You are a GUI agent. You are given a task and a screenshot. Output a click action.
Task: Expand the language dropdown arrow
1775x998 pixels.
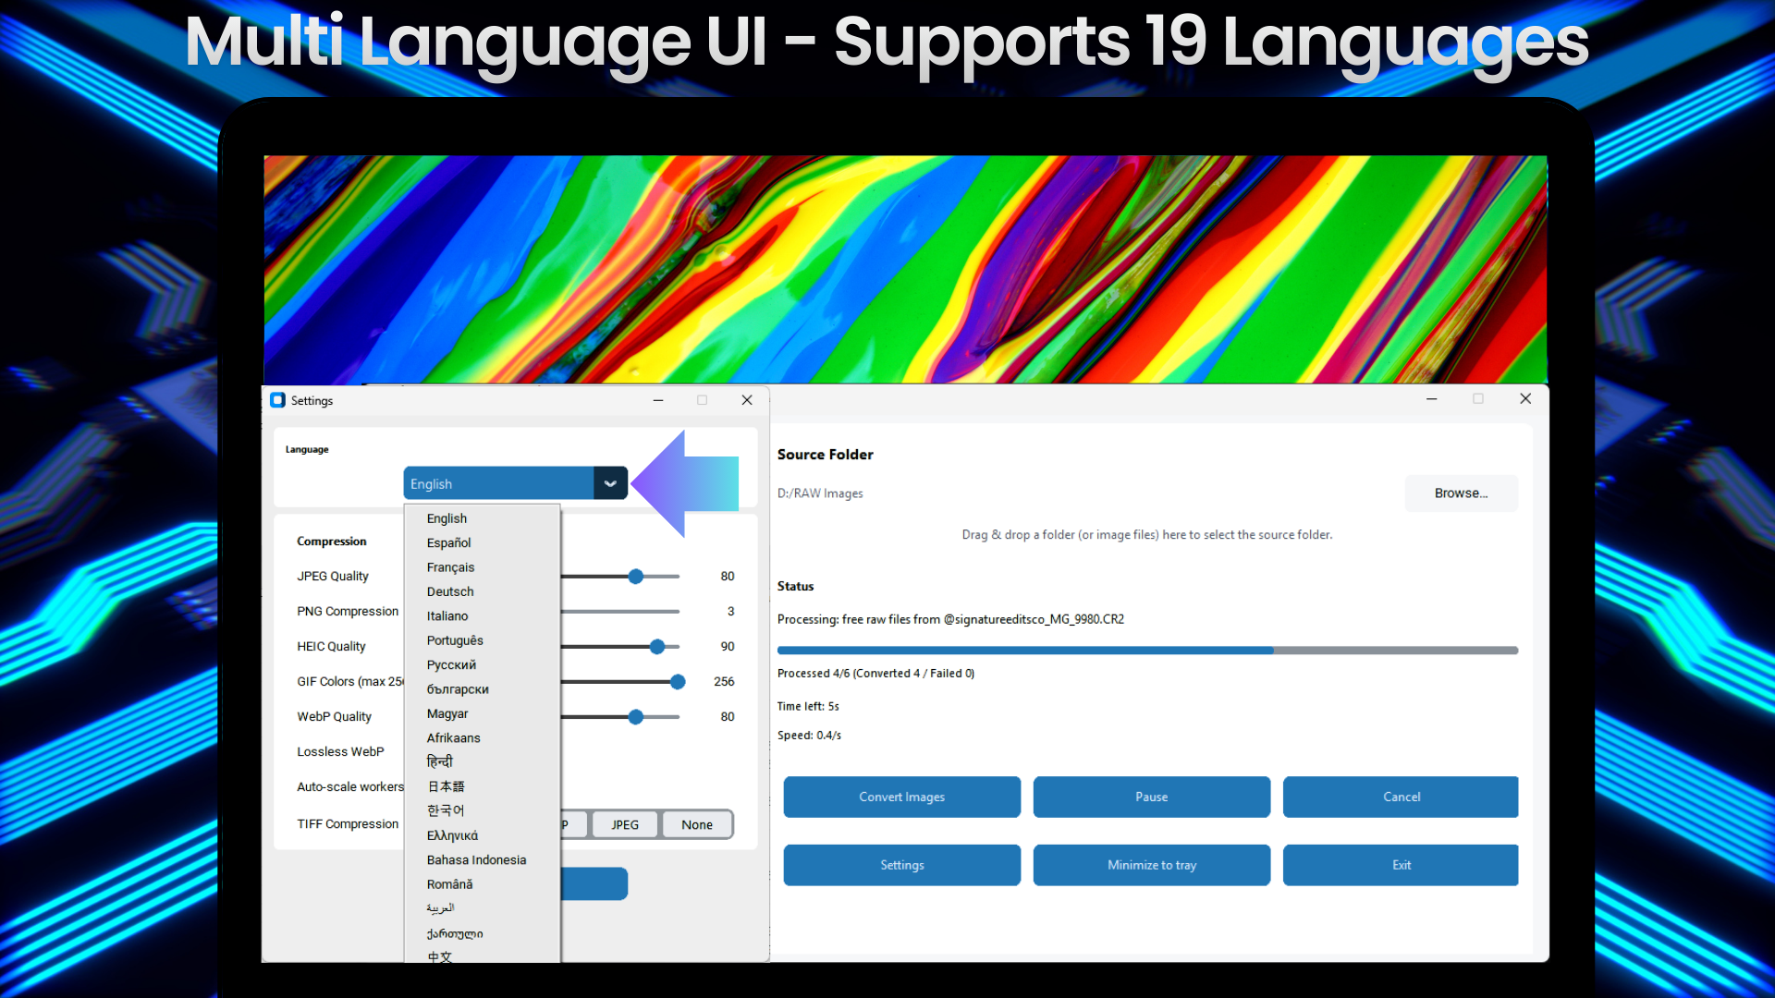pos(610,483)
